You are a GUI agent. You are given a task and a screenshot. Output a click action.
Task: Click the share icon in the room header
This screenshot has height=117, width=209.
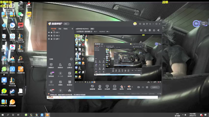(x=158, y=30)
